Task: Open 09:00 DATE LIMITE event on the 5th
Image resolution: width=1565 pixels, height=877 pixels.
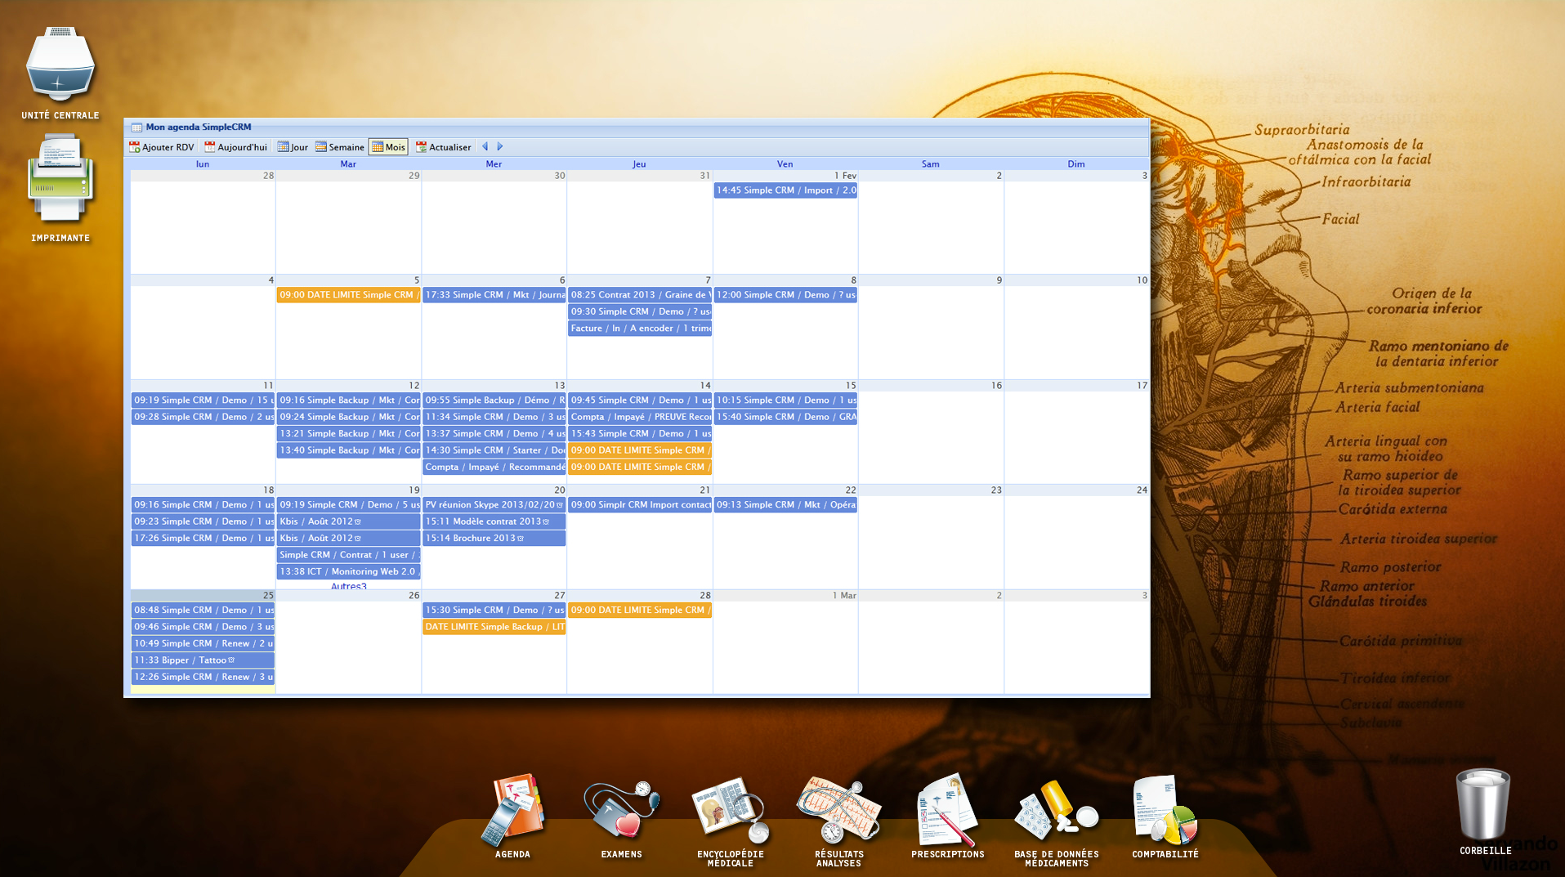Action: coord(348,295)
